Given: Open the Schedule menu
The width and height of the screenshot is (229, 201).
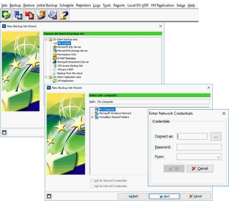Looking at the screenshot, I should click(x=66, y=5).
